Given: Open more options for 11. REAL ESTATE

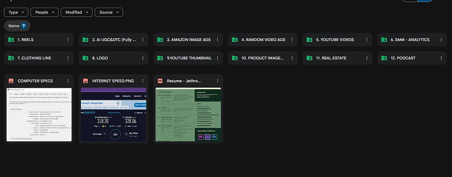Looking at the screenshot, I should click(x=367, y=58).
